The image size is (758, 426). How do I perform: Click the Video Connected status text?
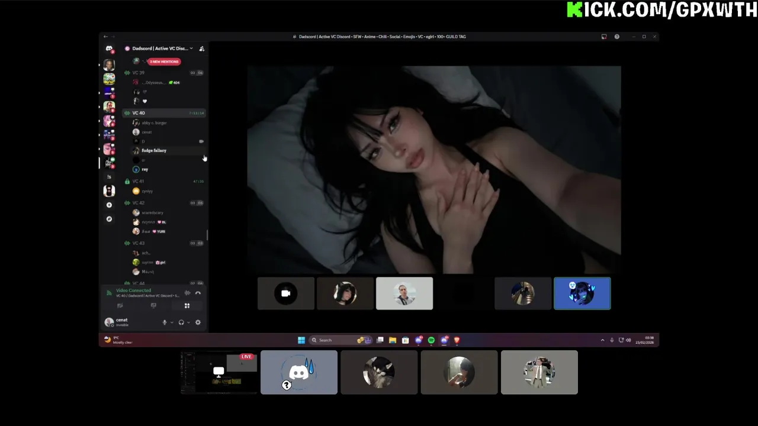pyautogui.click(x=134, y=291)
